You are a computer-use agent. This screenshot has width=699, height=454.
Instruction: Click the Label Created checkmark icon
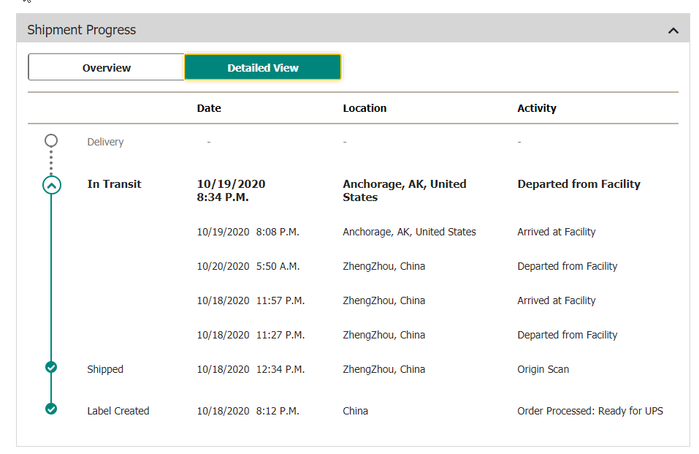51,409
